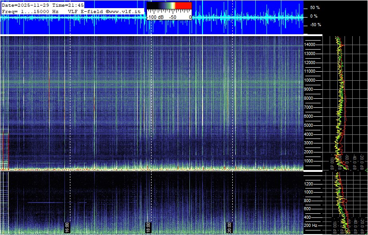The image size is (368, 235).
Task: Select the Freq= 1...15000 Hz label
Action: pos(30,10)
